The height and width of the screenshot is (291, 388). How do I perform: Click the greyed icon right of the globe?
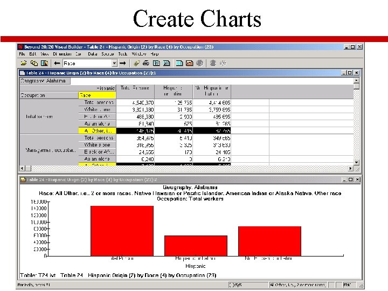click(x=213, y=63)
